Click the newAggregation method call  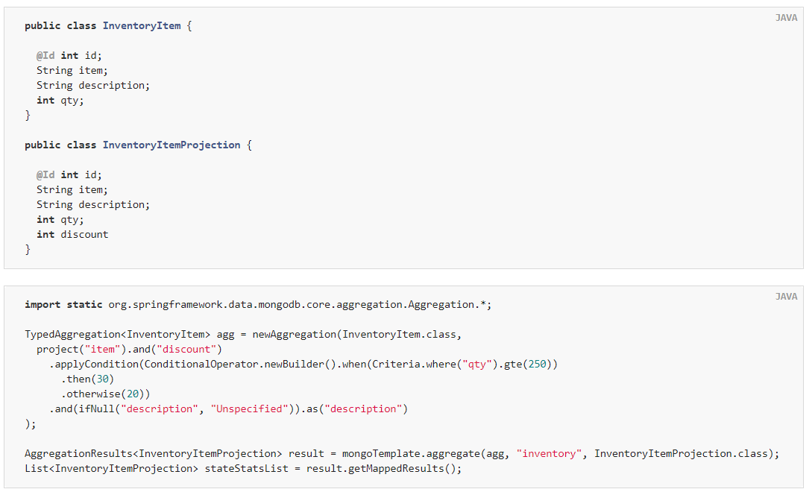(294, 334)
